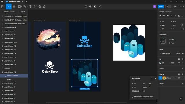Open a new tab with plus icon

tap(26, 1)
